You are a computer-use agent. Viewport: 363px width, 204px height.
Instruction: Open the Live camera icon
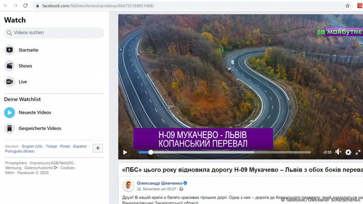(x=9, y=82)
